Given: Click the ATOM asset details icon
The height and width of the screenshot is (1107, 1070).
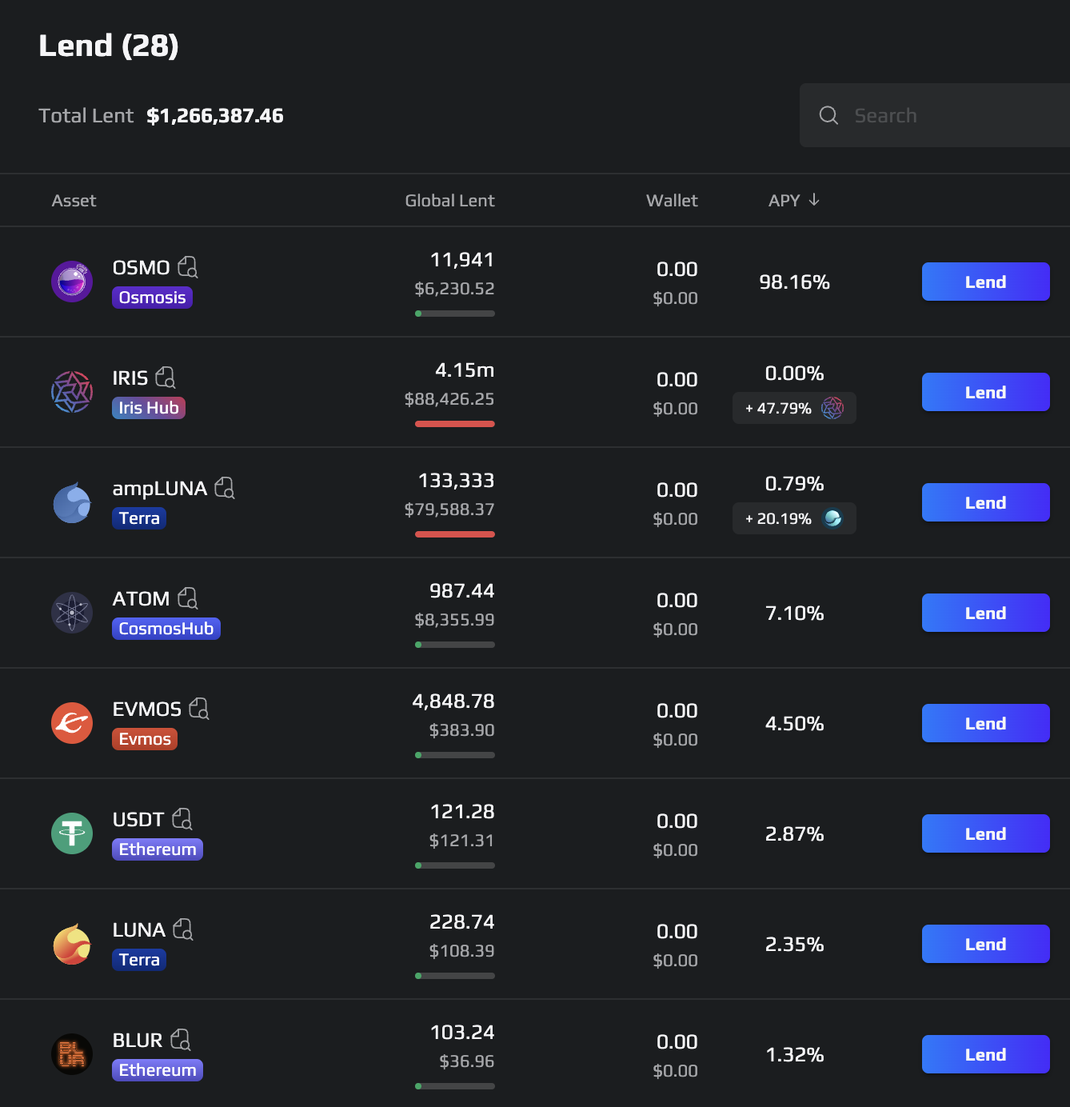Looking at the screenshot, I should 188,597.
